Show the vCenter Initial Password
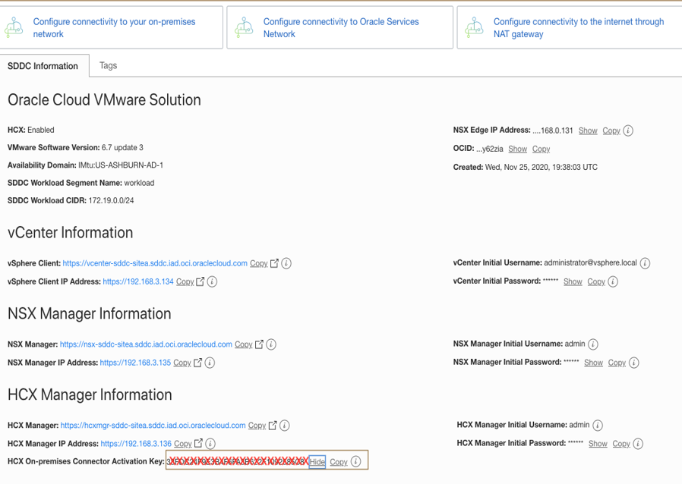This screenshot has height=484, width=682. coord(572,281)
